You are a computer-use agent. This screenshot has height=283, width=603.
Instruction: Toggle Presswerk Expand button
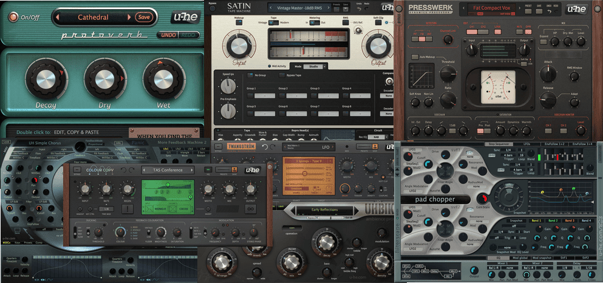tap(543, 42)
